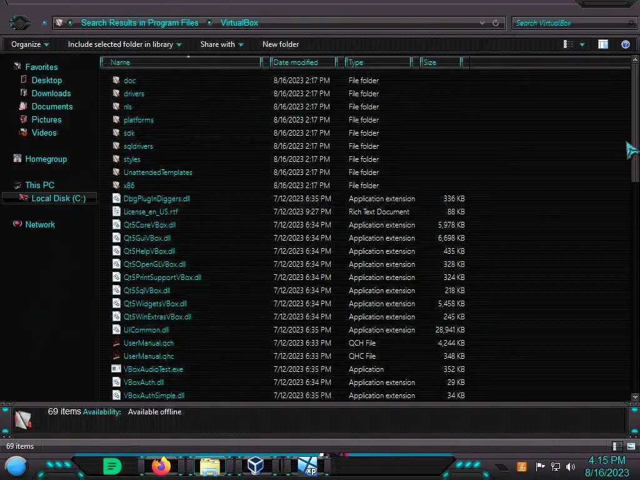Image resolution: width=640 pixels, height=480 pixels.
Task: Sort by the Name column header
Action: 181,62
